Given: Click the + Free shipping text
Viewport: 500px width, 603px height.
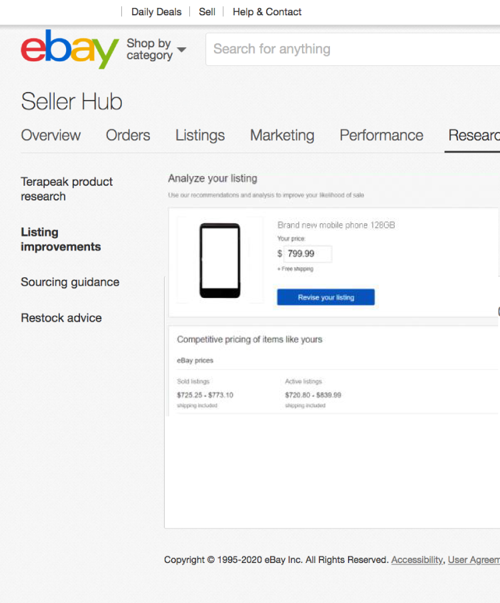Looking at the screenshot, I should click(295, 269).
